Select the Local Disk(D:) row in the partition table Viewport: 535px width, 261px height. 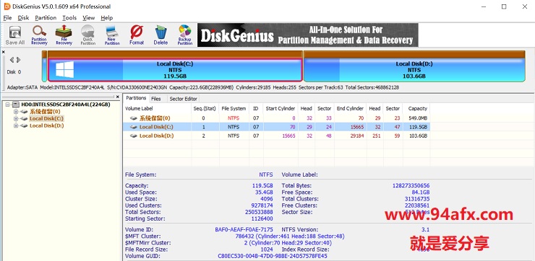click(x=276, y=136)
